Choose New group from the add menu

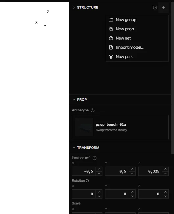click(x=137, y=20)
